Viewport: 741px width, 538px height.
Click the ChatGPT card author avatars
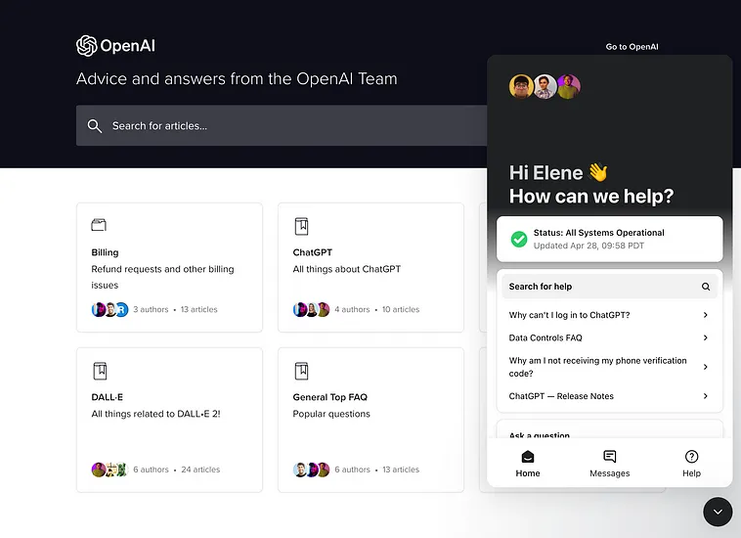click(312, 309)
